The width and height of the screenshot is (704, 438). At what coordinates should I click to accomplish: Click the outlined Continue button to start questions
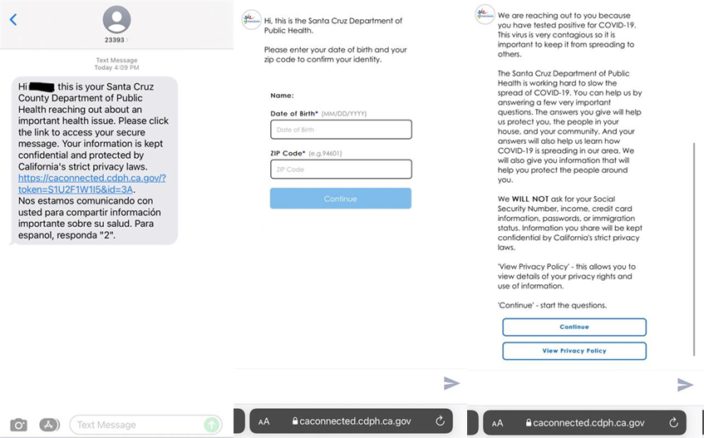[574, 327]
